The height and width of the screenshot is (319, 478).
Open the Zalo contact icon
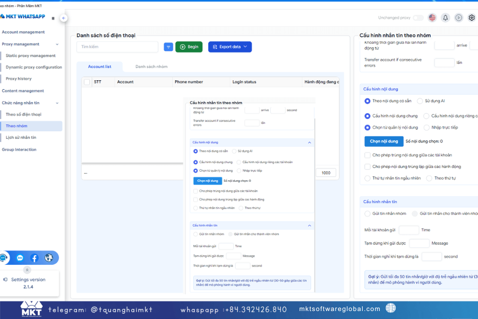tap(20, 258)
